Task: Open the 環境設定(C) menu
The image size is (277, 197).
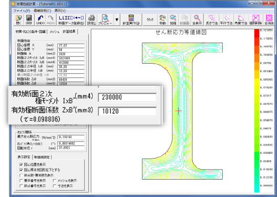Action: coord(43,11)
